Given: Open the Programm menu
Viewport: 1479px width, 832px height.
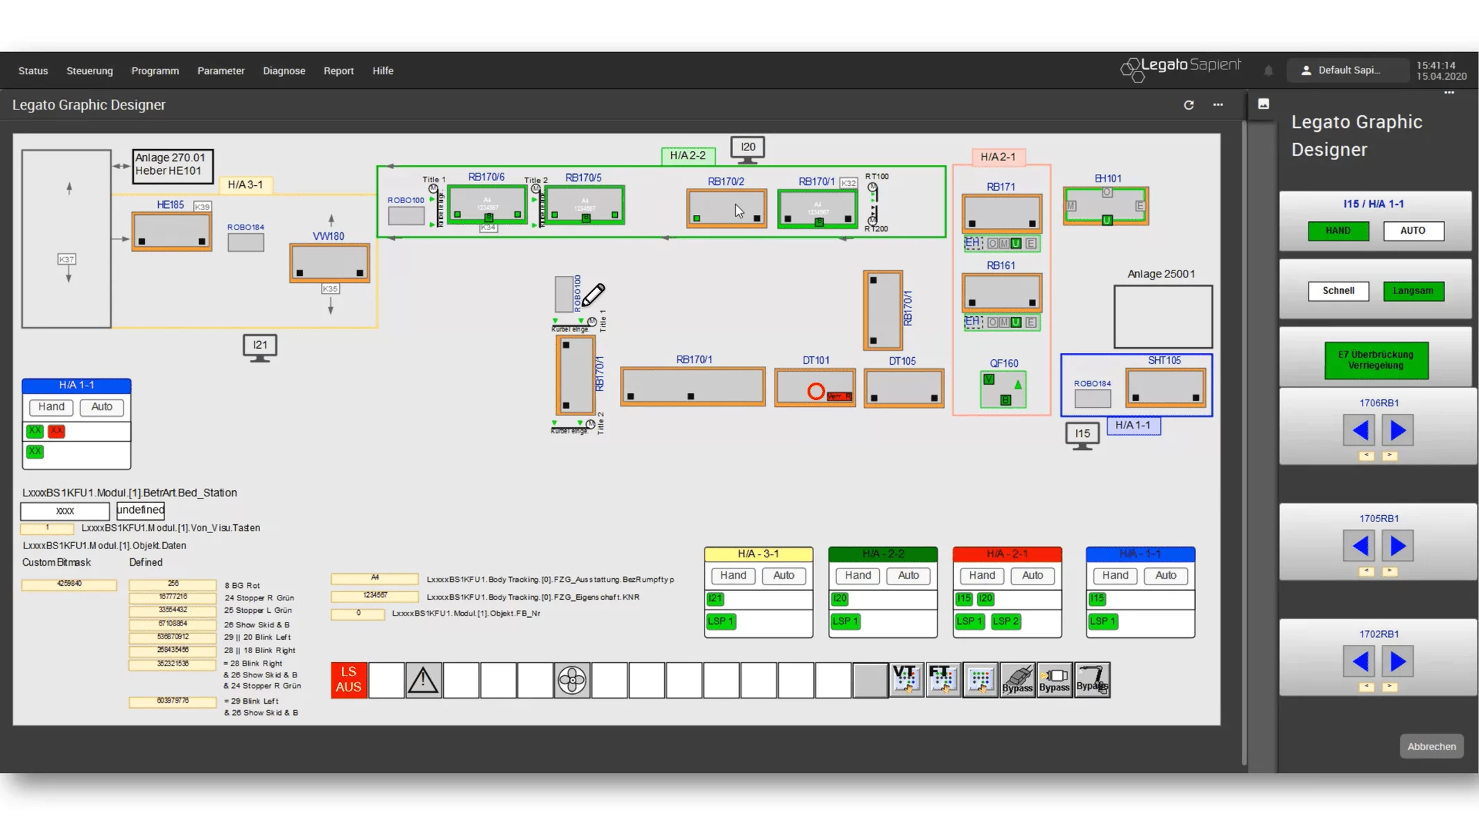Looking at the screenshot, I should pyautogui.click(x=155, y=71).
